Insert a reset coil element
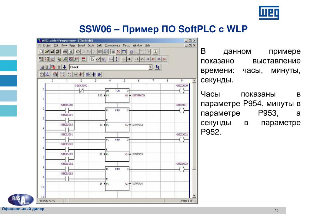The height and width of the screenshot is (214, 310). click(x=153, y=59)
